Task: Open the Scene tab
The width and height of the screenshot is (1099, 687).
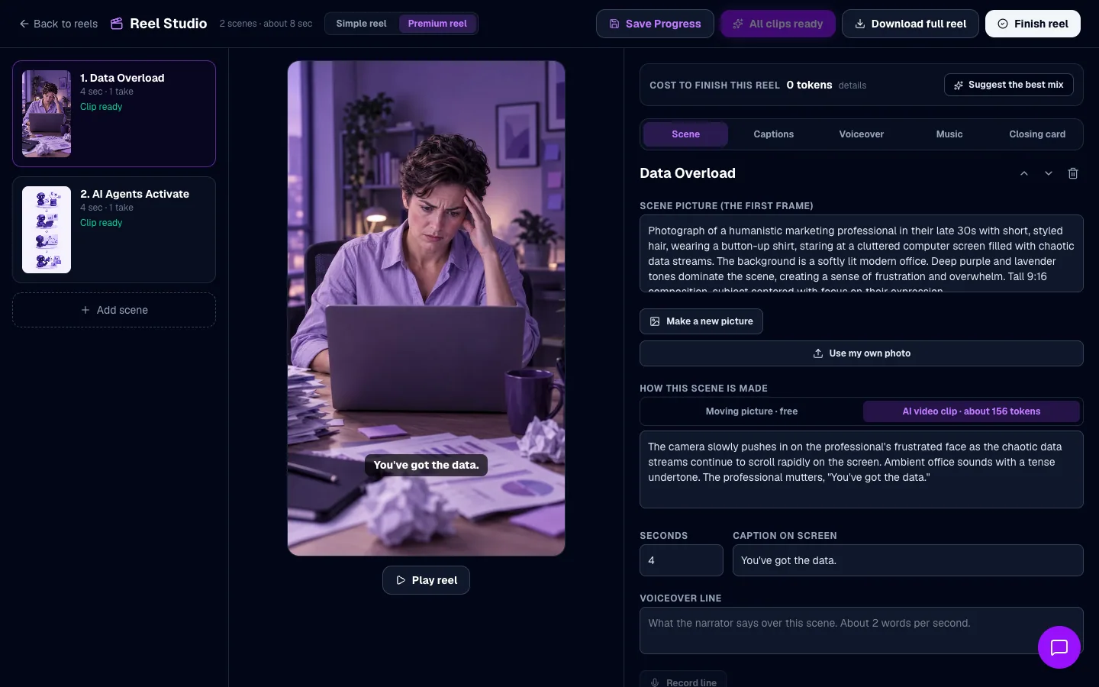Action: [x=685, y=134]
